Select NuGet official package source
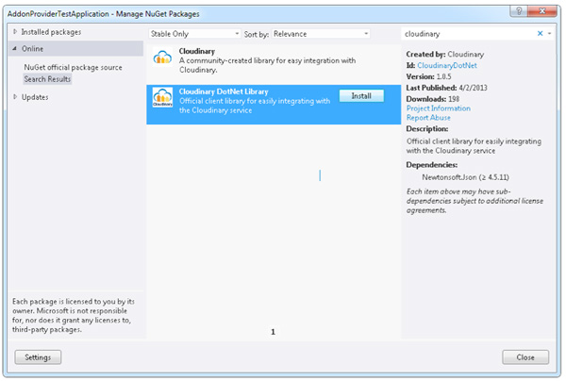 [73, 68]
